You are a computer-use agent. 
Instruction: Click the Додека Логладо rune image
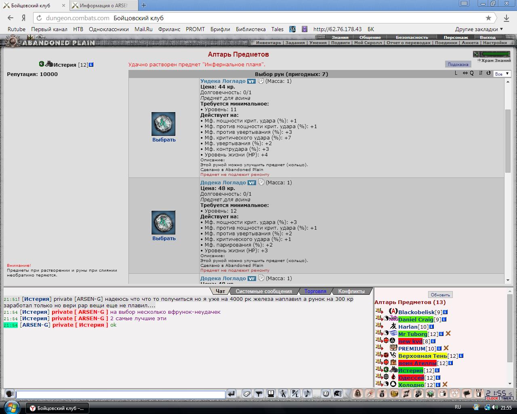coord(163,222)
